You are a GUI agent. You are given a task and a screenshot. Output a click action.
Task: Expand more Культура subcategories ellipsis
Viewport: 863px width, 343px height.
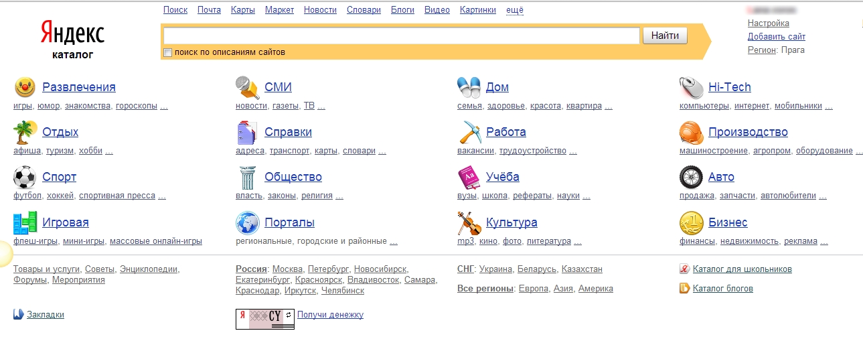[578, 241]
